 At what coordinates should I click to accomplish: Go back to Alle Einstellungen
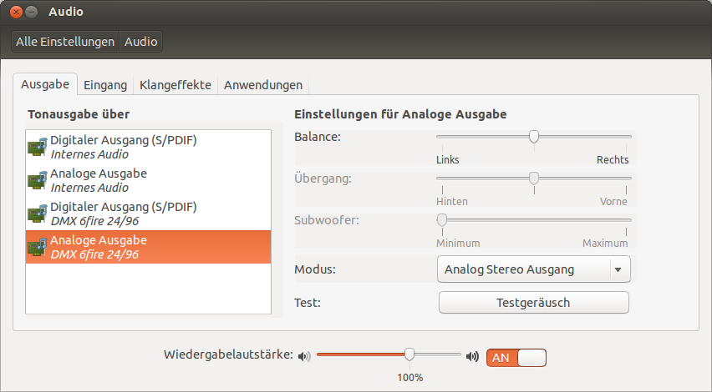click(65, 42)
